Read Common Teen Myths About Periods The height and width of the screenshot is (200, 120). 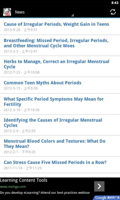point(60,85)
